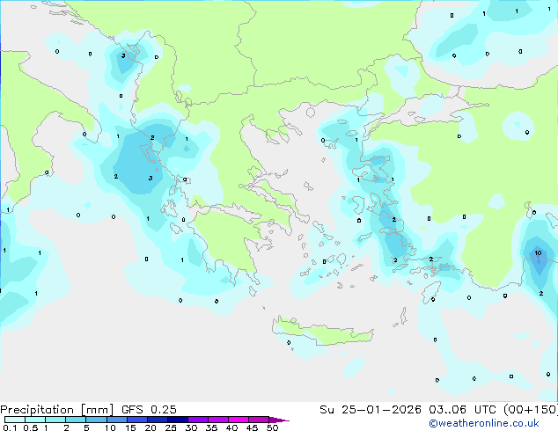Click the legend label "35"
The height and width of the screenshot is (431, 558).
[212, 427]
